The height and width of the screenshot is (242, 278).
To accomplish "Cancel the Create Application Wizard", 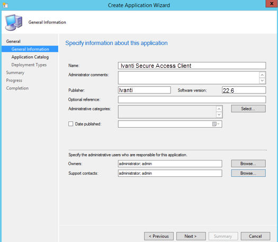I will click(x=255, y=236).
